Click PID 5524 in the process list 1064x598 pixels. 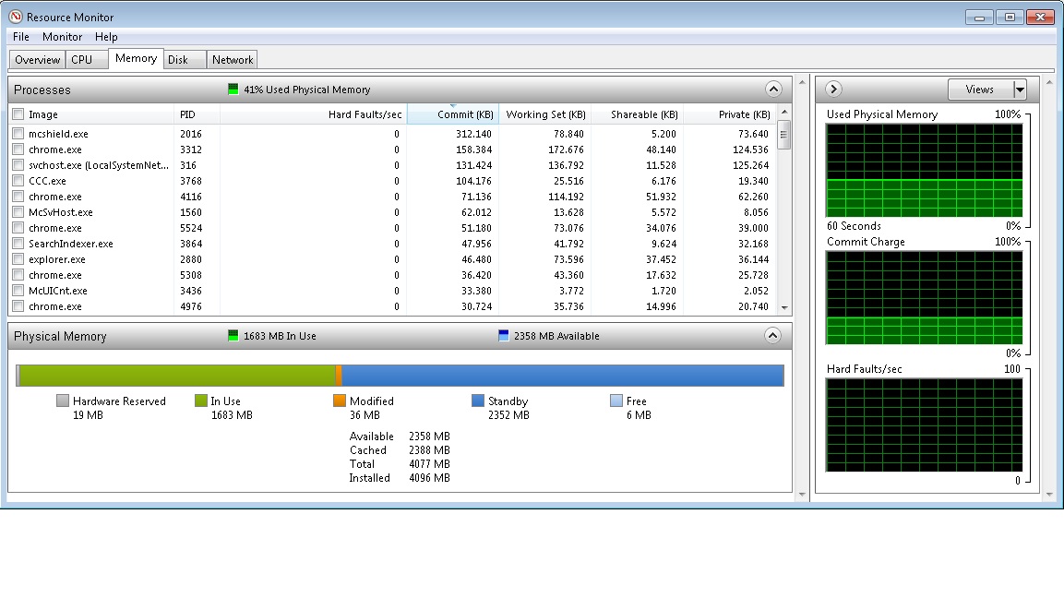point(192,228)
